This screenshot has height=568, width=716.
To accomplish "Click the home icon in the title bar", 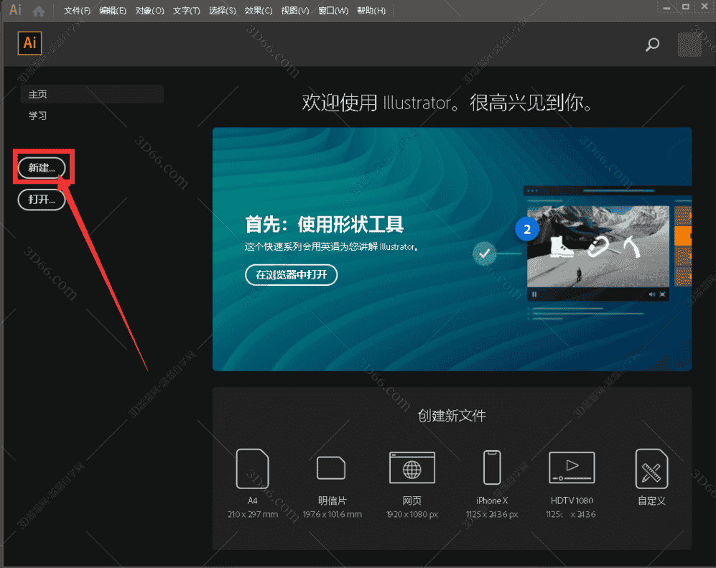I will click(37, 11).
